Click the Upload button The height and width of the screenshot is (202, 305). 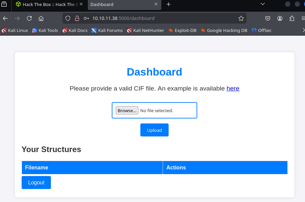pos(154,130)
